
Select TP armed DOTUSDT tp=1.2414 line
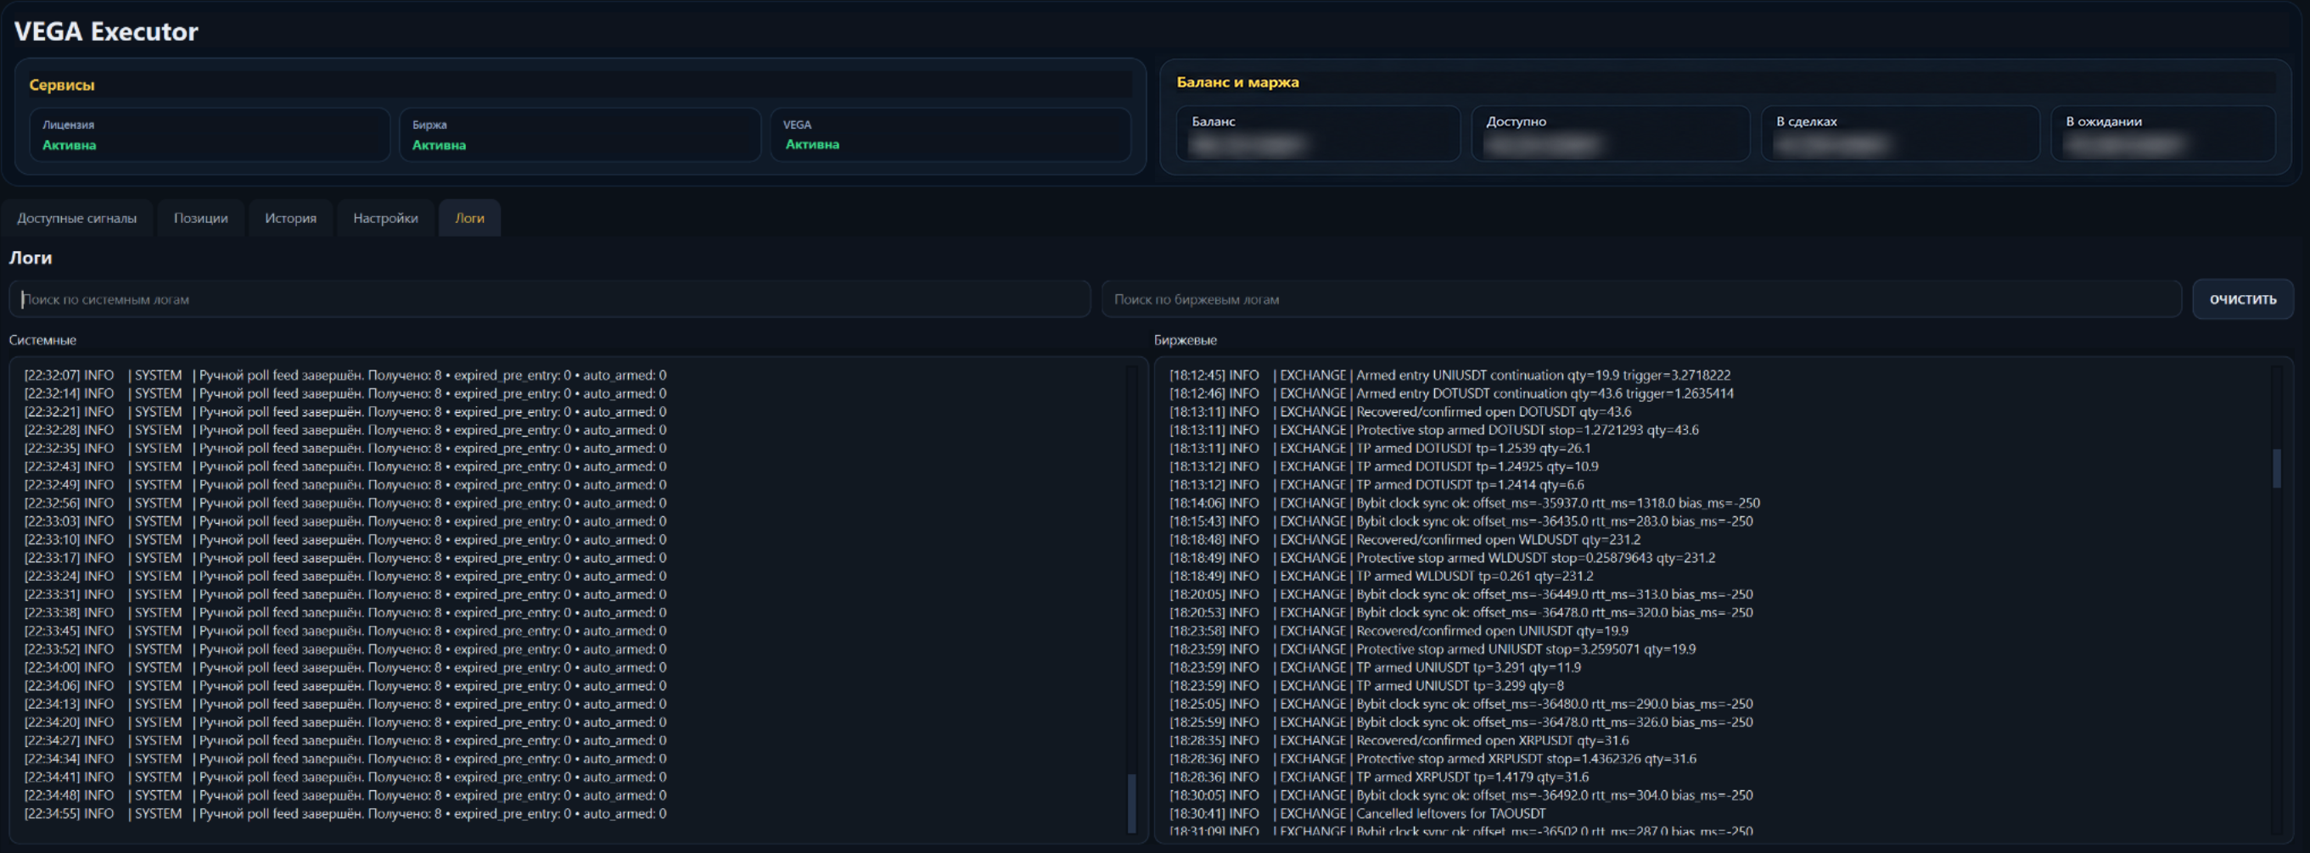pos(1376,485)
